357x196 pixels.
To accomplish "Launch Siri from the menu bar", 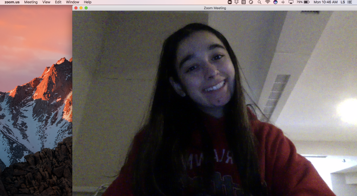I will (x=276, y=2).
